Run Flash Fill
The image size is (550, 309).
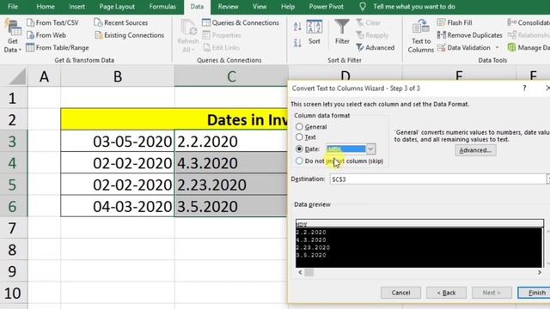[455, 23]
